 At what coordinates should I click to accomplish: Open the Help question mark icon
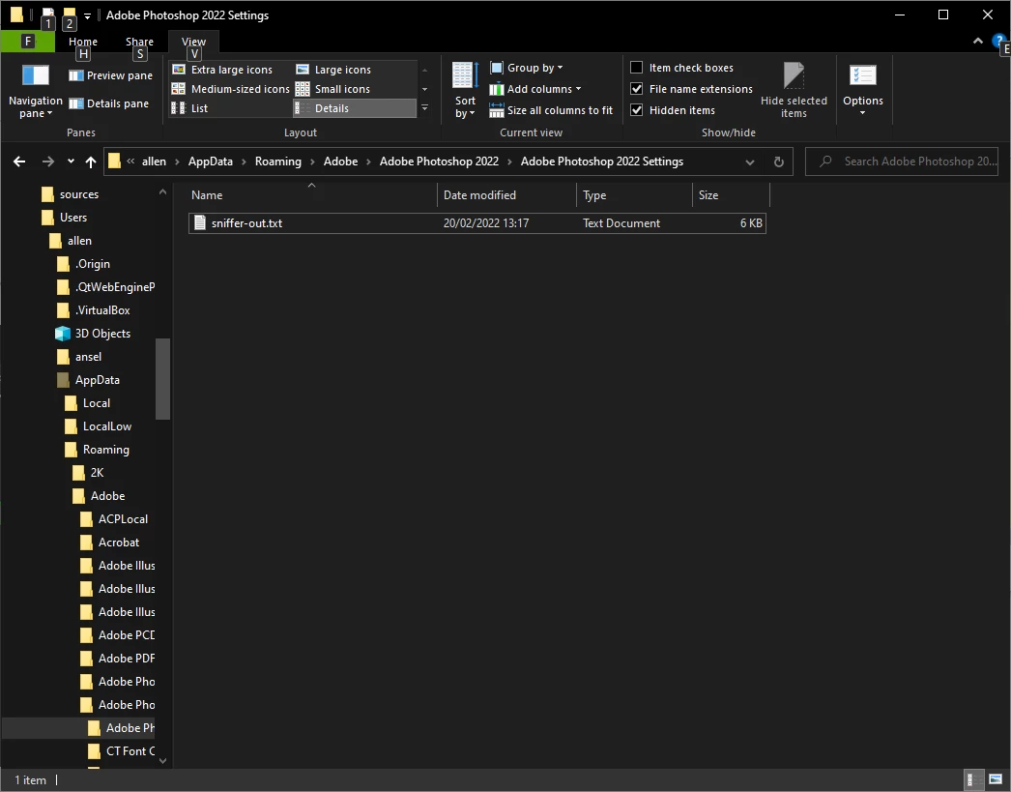[998, 41]
